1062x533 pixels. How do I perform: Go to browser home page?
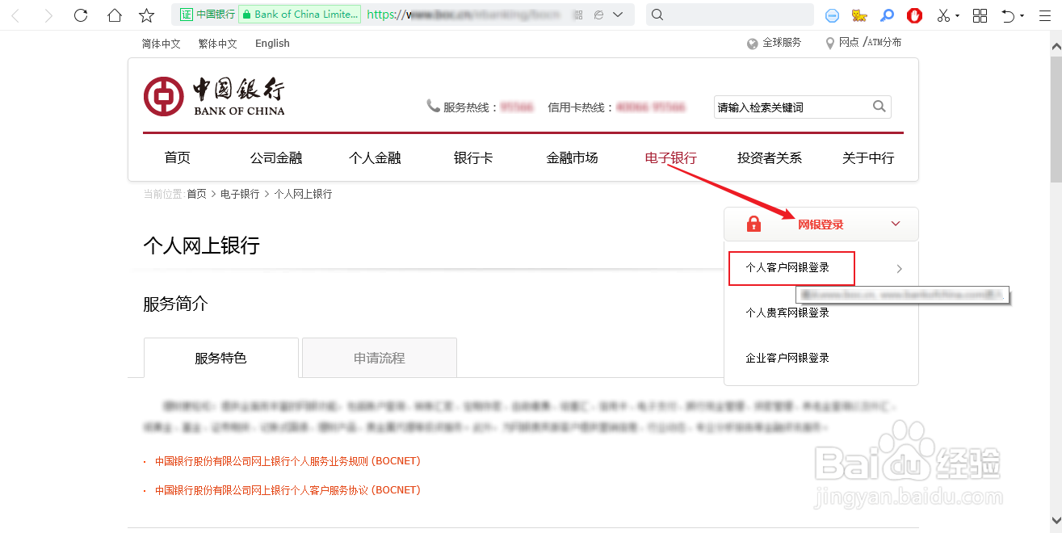click(x=113, y=15)
